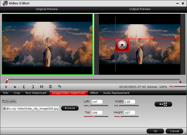Click the Top position slider
Viewport: 187px width, 135px height.
tap(96, 117)
